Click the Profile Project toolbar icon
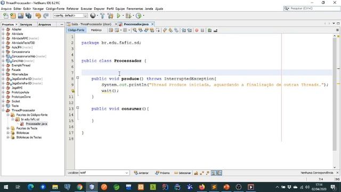Image resolution: width=341 pixels, height=192 pixels. click(x=139, y=15)
